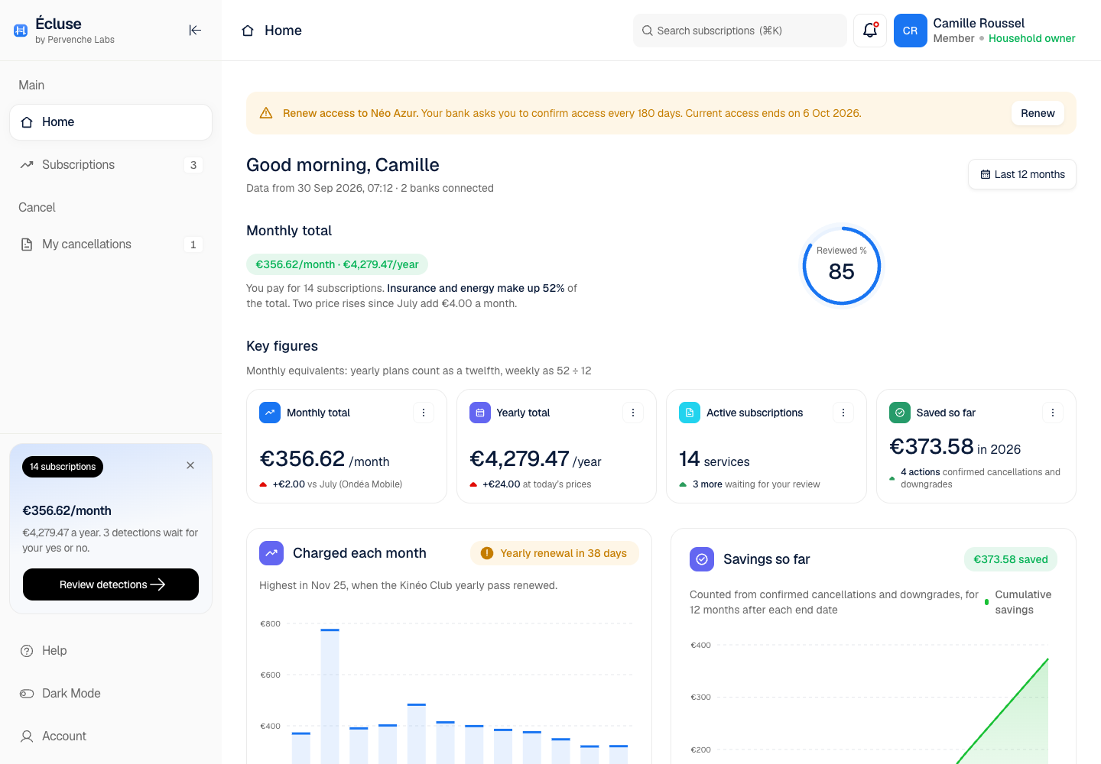Click the Monthly total card icon
Viewport: 1101px width, 764px height.
pos(270,413)
